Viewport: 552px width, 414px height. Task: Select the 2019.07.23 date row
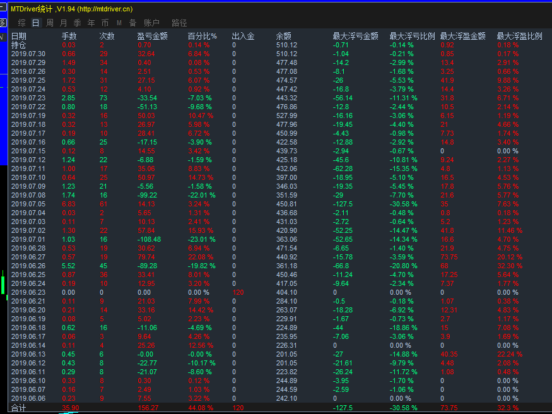pyautogui.click(x=28, y=98)
